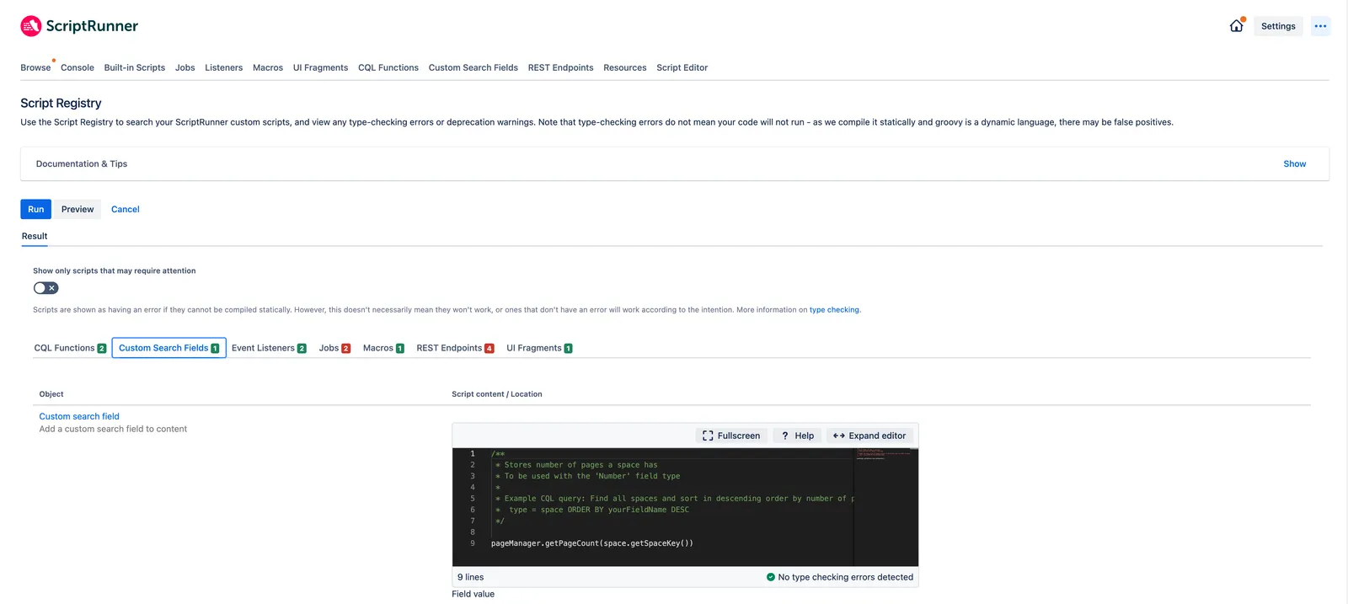
Task: Open the type checking link
Action: (x=834, y=310)
